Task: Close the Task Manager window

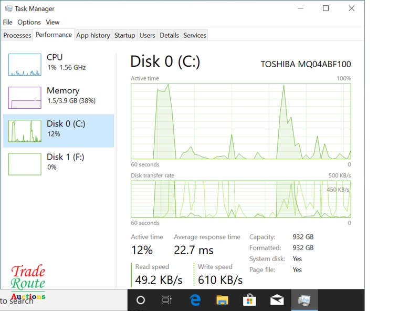Action: coord(351,8)
